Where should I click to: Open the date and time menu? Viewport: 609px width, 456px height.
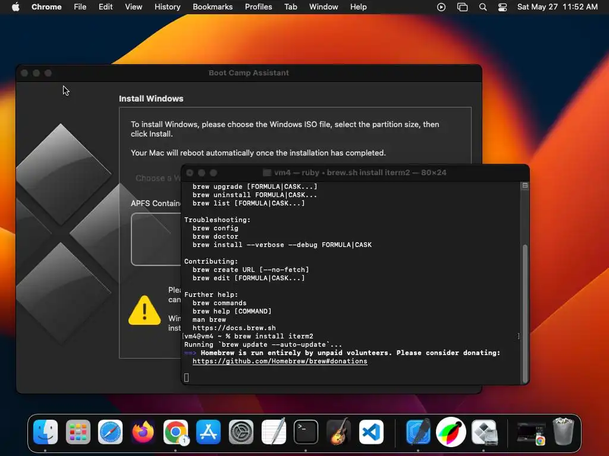tap(557, 7)
